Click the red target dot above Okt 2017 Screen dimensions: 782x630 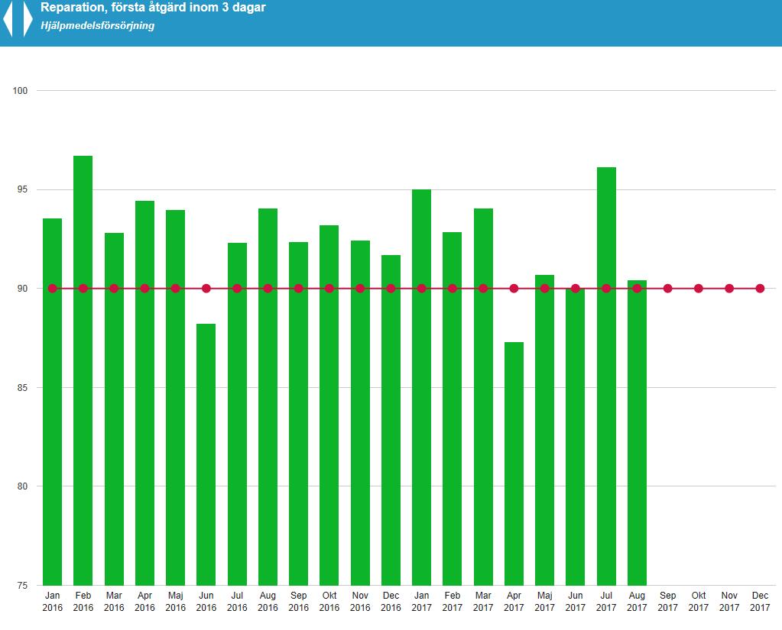(698, 289)
